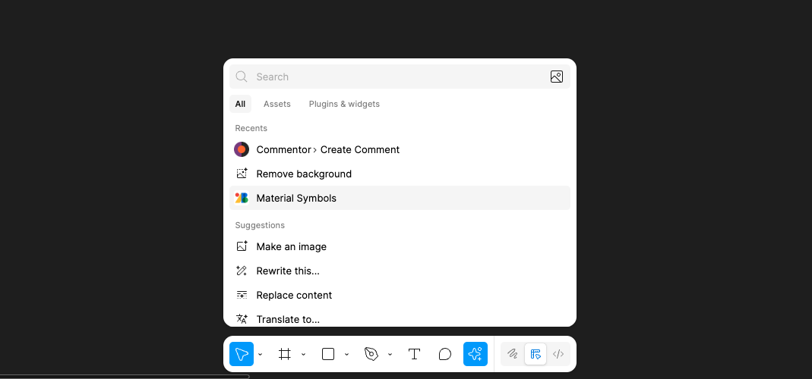The image size is (812, 379).
Task: Open the Plugins & widgets tab
Action: click(x=344, y=104)
